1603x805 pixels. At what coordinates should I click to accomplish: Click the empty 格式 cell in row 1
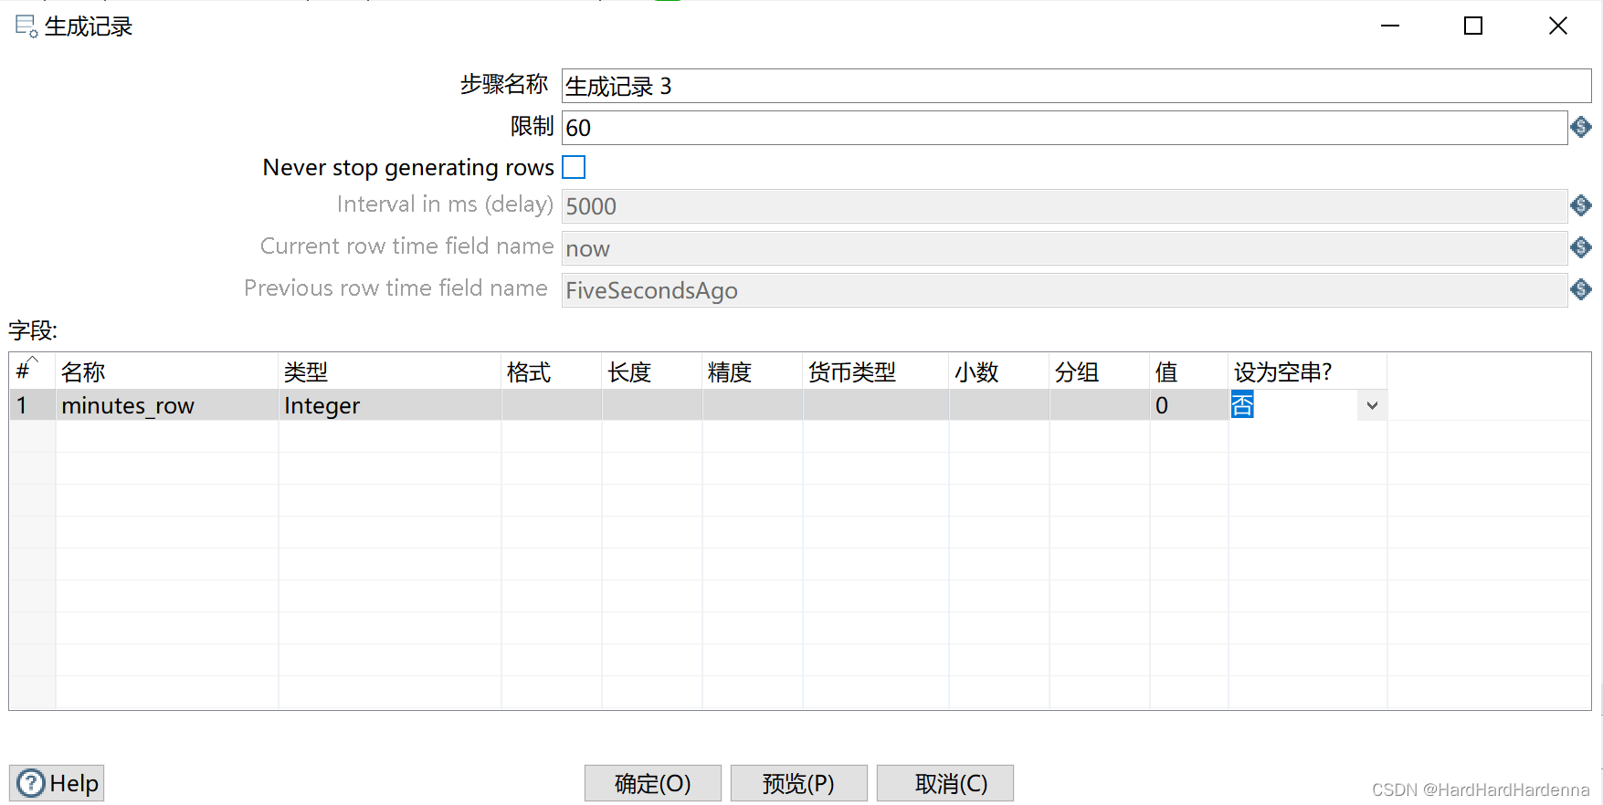point(552,405)
